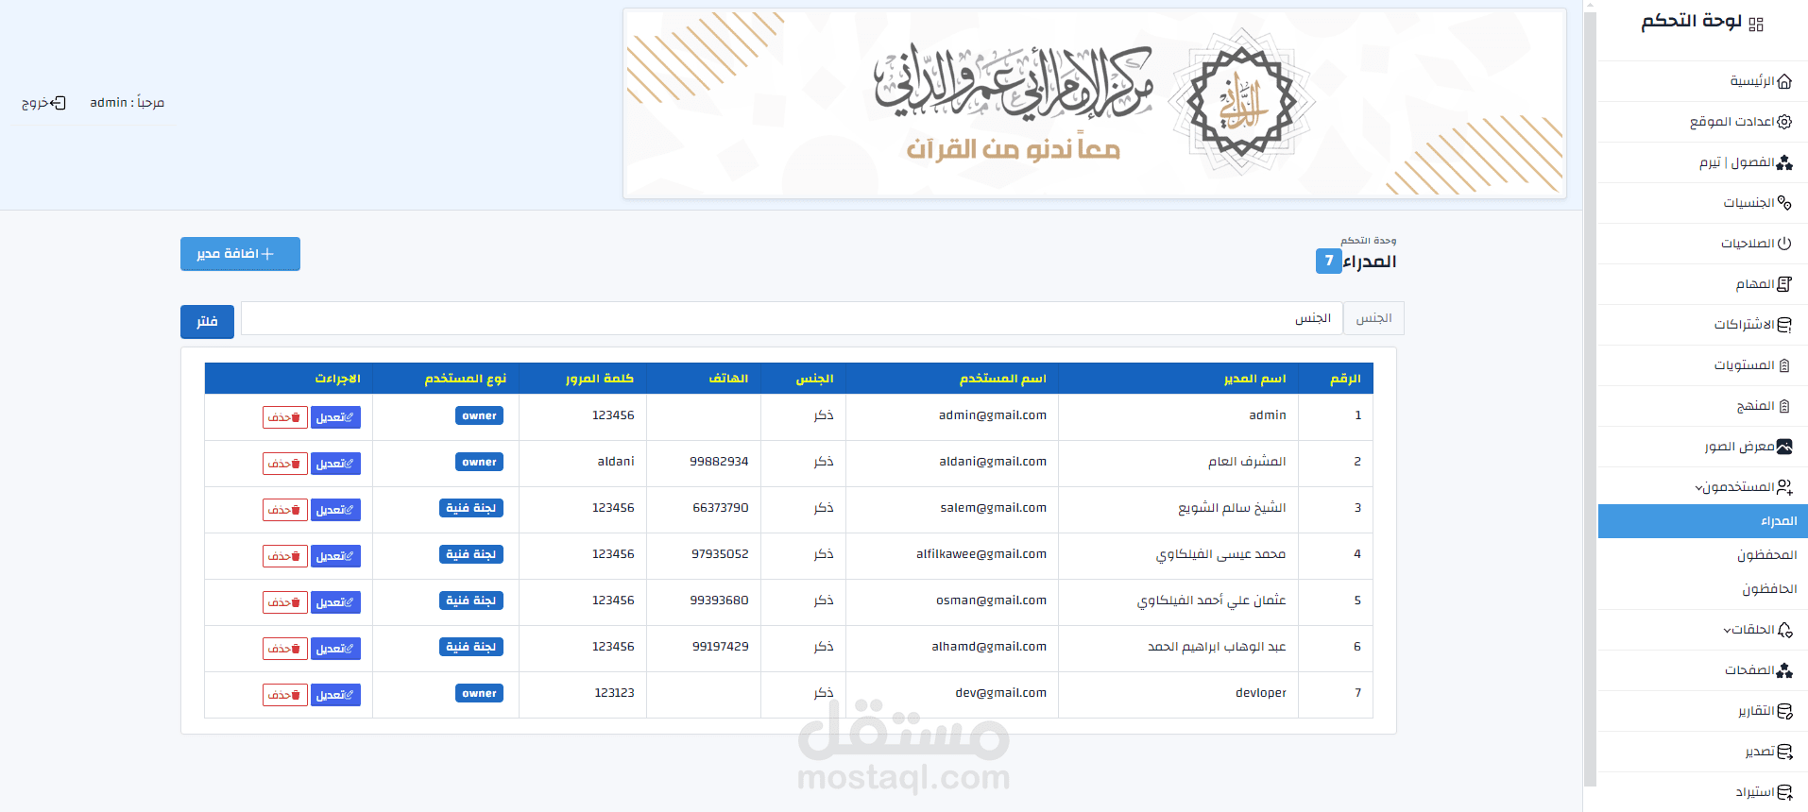This screenshot has height=812, width=1808.
Task: Click the gear icon for اعدادت الموقع
Action: tap(1784, 122)
